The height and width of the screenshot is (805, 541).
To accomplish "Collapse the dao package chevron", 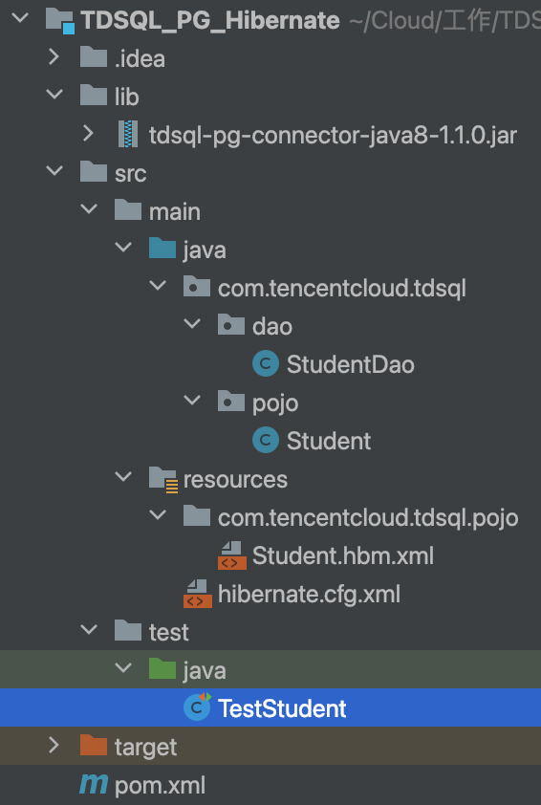I will [x=192, y=324].
